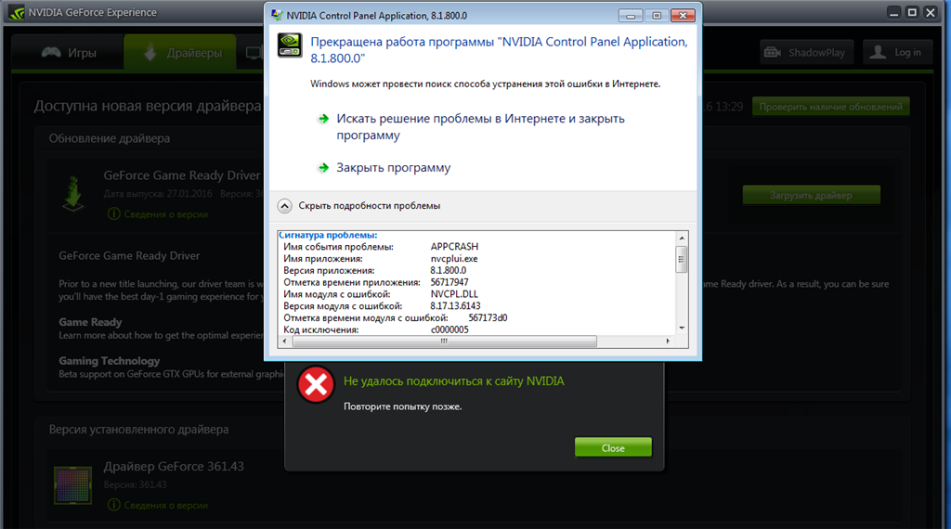Click the Gaming Technology heading text
Screen dimensions: 951x529
110,361
